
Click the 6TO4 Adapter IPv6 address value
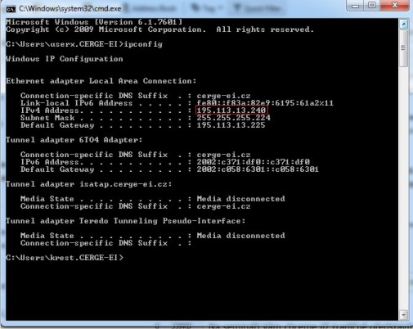(x=254, y=162)
